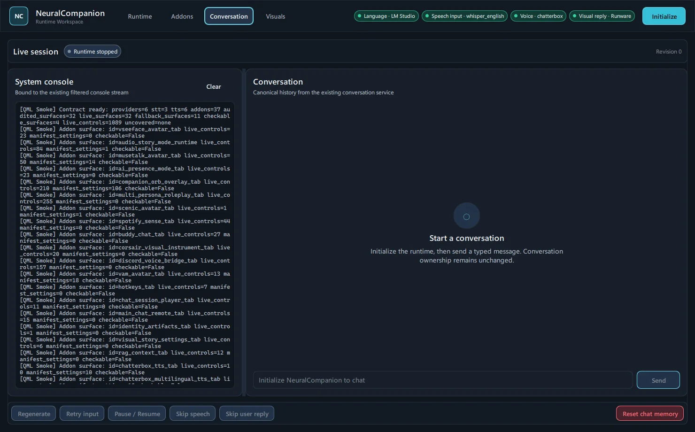Clear the System console output
This screenshot has height=432, width=695.
[214, 87]
